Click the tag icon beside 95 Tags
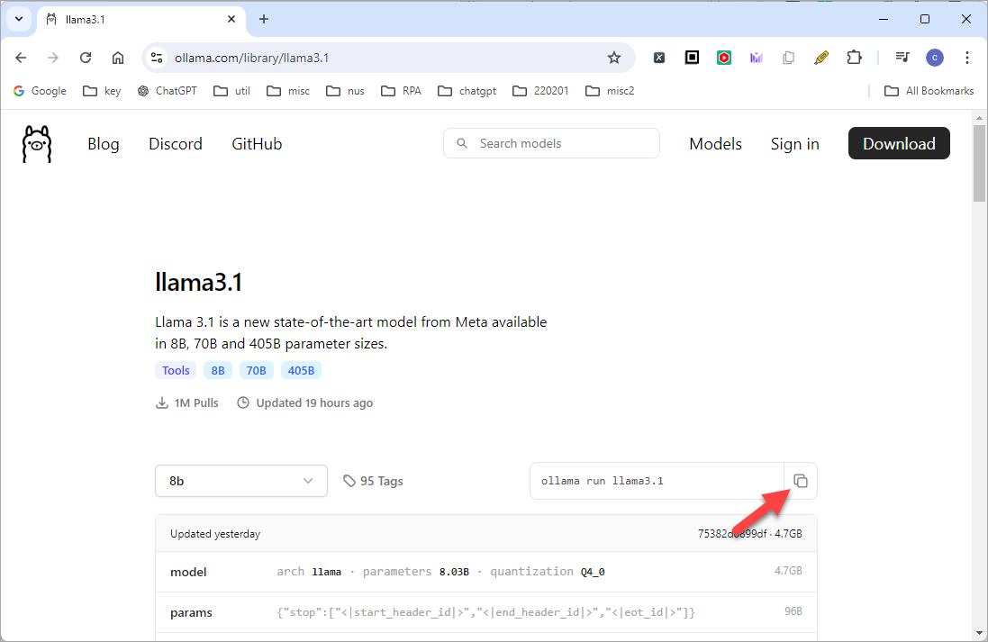This screenshot has height=642, width=988. pos(349,482)
